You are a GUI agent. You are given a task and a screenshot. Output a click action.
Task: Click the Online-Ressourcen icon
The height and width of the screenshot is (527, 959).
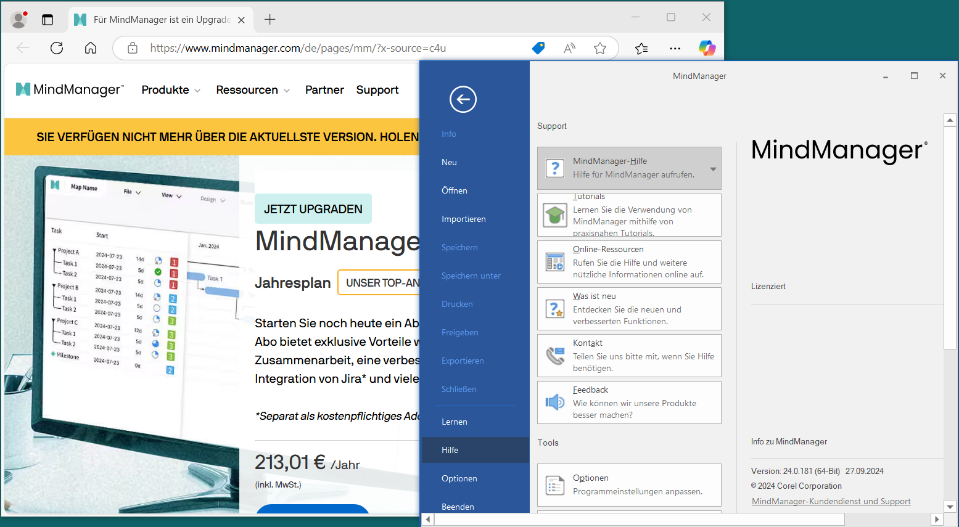555,262
